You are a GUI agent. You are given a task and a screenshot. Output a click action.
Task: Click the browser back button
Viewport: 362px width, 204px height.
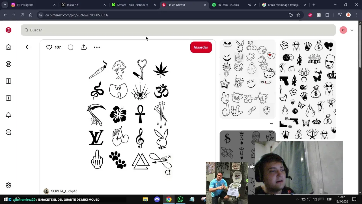[x=5, y=15]
